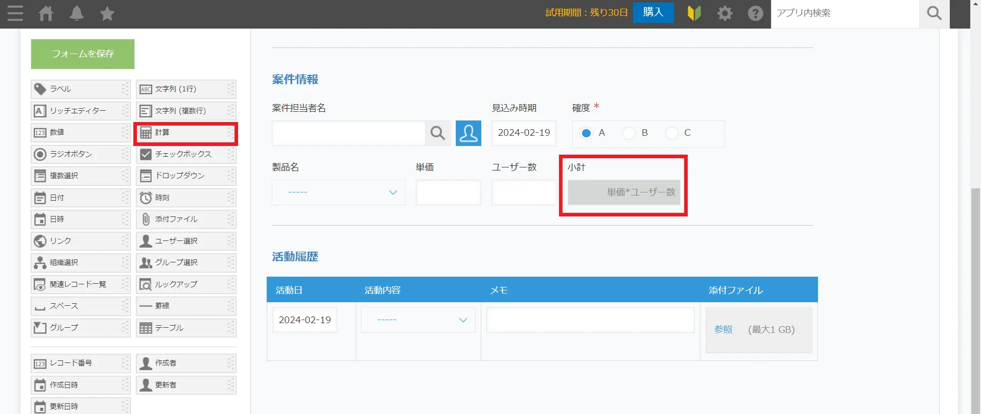The height and width of the screenshot is (414, 981).
Task: Open notifications bell icon
Action: (77, 13)
